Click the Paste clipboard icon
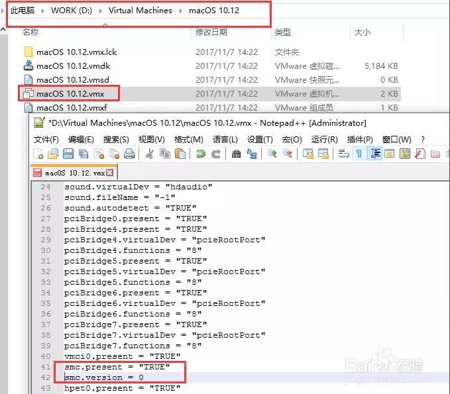The image size is (450, 394). [x=180, y=154]
